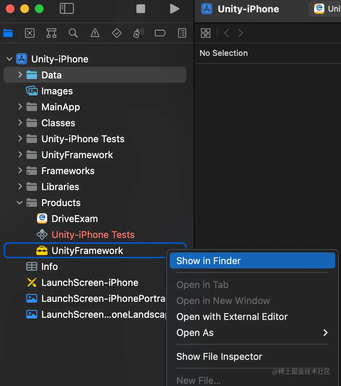This screenshot has width=341, height=386.
Task: Open the Test navigator diamond icon
Action: [117, 33]
